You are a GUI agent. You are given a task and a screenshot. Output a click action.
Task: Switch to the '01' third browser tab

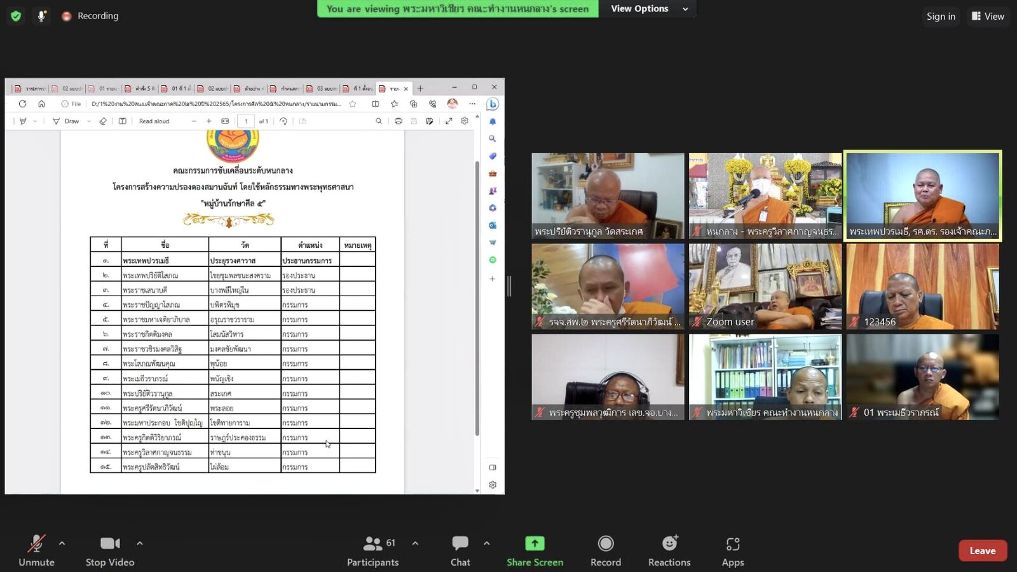coord(103,88)
